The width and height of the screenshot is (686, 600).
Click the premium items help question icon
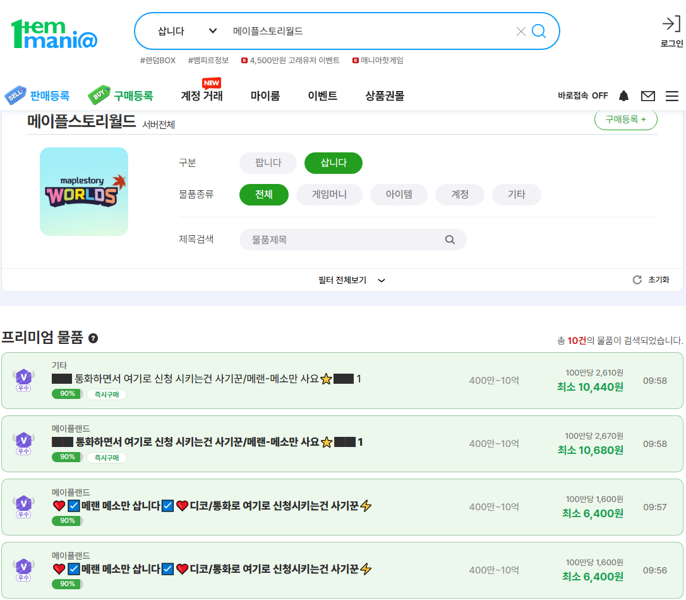coord(93,338)
